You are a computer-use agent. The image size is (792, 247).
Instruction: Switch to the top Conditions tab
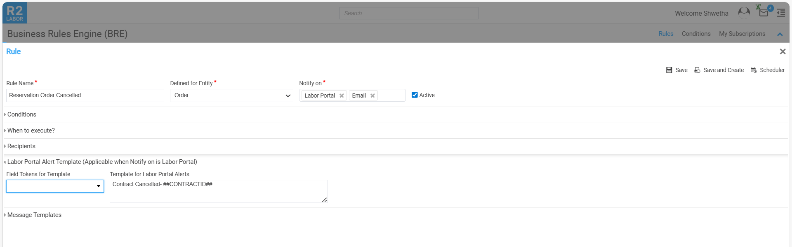[696, 34]
